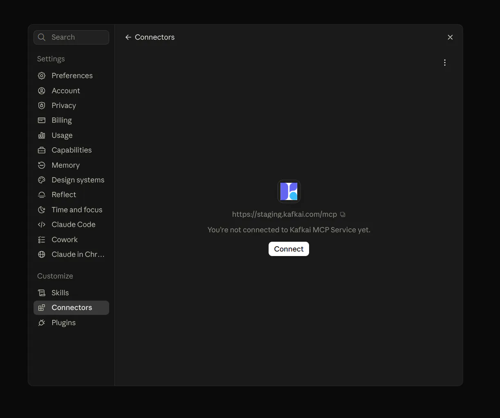Screen dimensions: 500x418
Task: Click the Usage bar chart icon
Action: point(42,135)
